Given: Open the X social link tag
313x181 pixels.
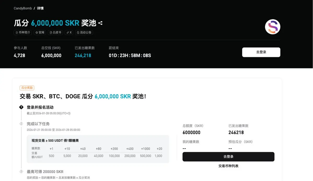Looking at the screenshot, I should pyautogui.click(x=69, y=33).
